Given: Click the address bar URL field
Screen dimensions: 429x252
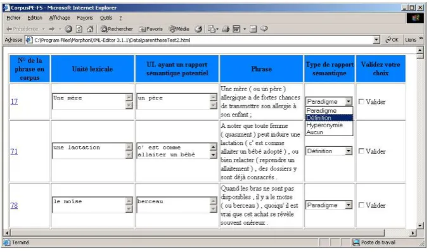Looking at the screenshot, I should pyautogui.click(x=203, y=40).
